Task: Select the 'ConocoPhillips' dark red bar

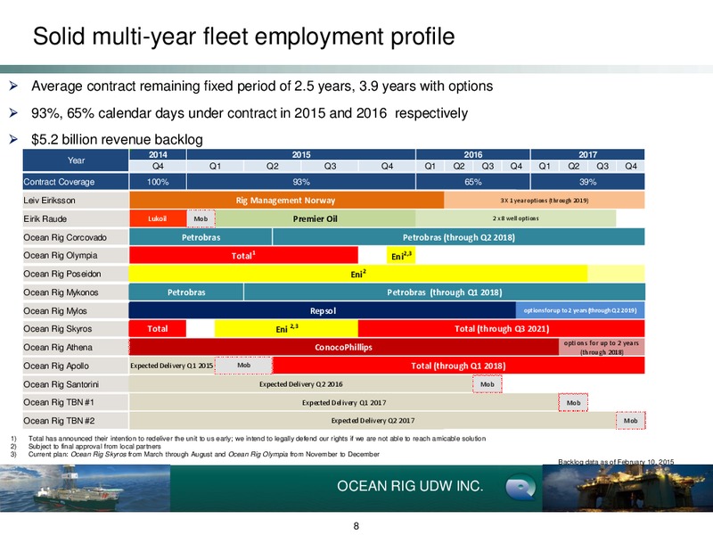Action: pyautogui.click(x=344, y=347)
